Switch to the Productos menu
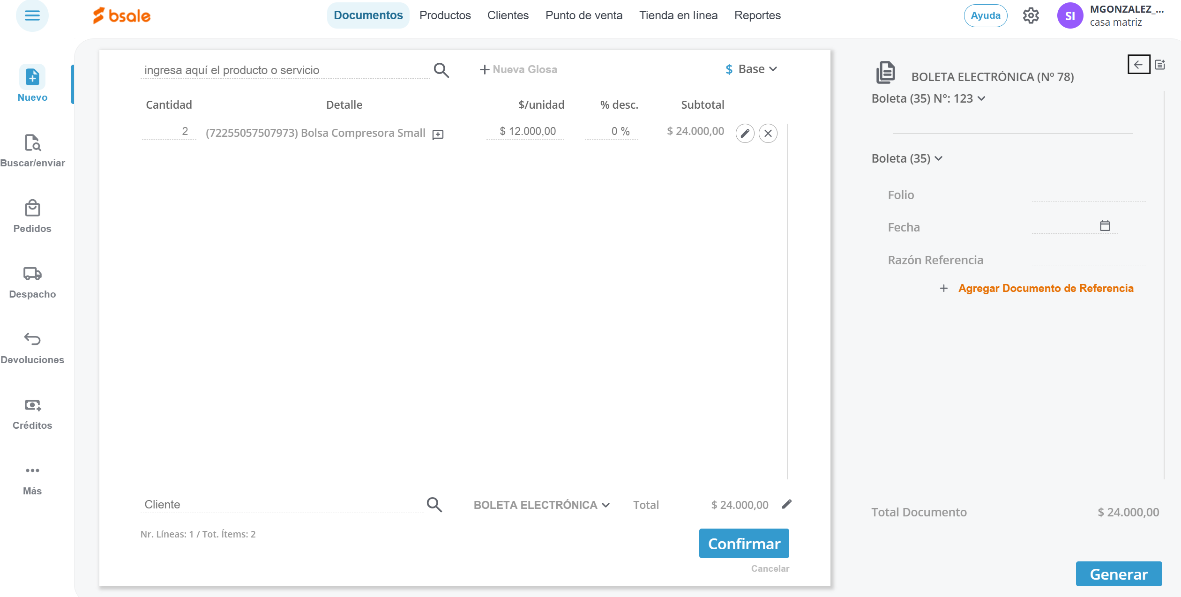The image size is (1181, 597). click(445, 15)
